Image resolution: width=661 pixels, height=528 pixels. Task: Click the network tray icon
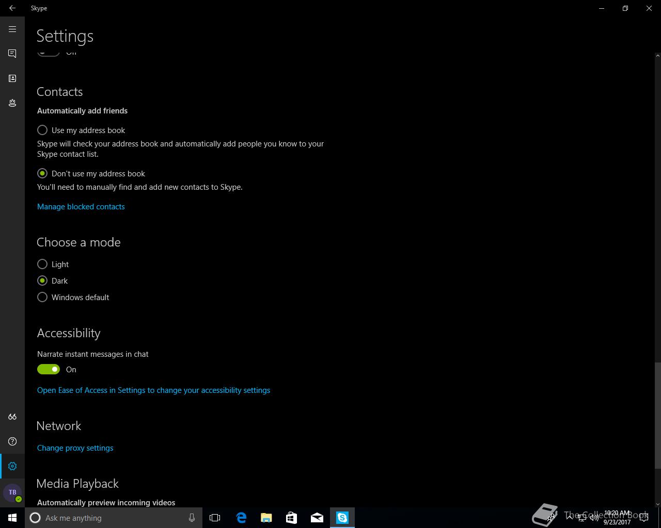coord(582,518)
